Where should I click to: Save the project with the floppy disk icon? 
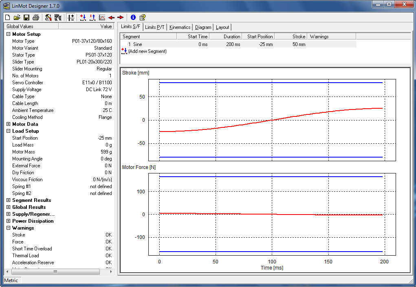tap(26, 18)
